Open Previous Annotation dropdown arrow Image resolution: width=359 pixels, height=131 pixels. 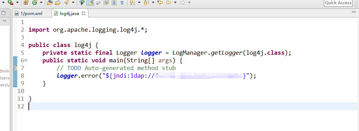pos(153,3)
